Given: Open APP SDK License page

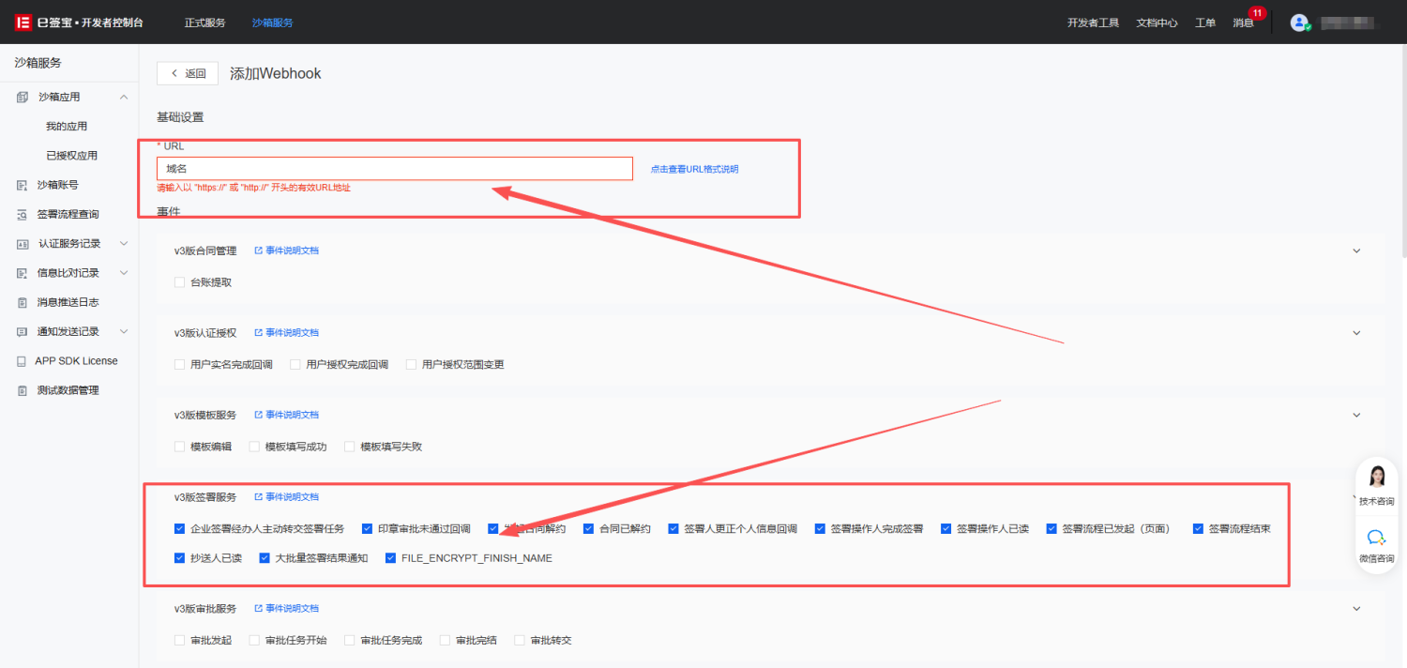Looking at the screenshot, I should coord(76,361).
